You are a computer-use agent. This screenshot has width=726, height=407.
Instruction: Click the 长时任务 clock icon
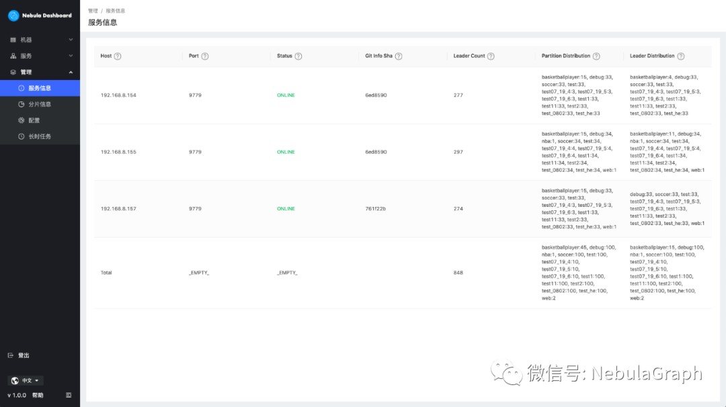point(22,136)
